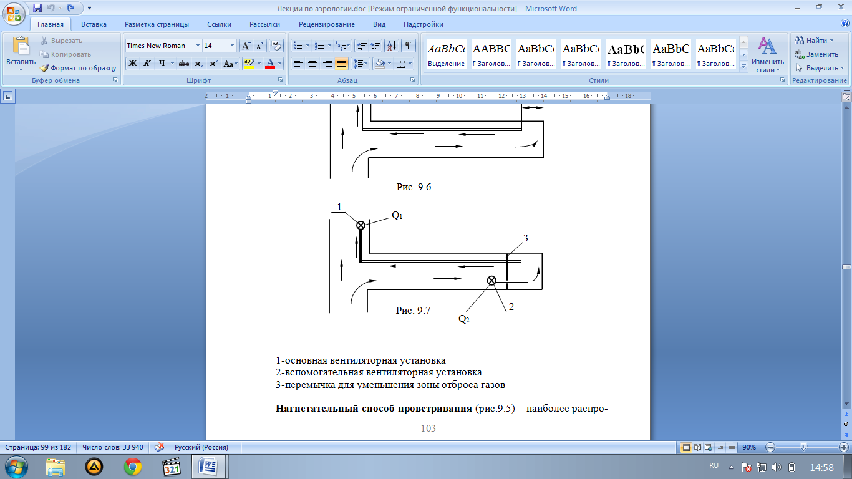Apply superscript formatting
852x479 pixels.
coord(213,64)
